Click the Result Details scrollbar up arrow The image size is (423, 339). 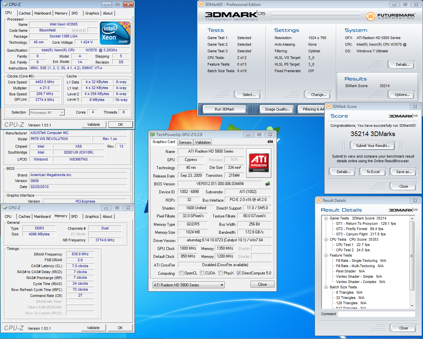coord(412,218)
